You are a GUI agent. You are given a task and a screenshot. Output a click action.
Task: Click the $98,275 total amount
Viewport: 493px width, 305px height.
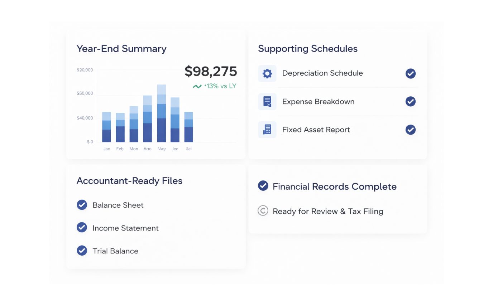tap(211, 72)
